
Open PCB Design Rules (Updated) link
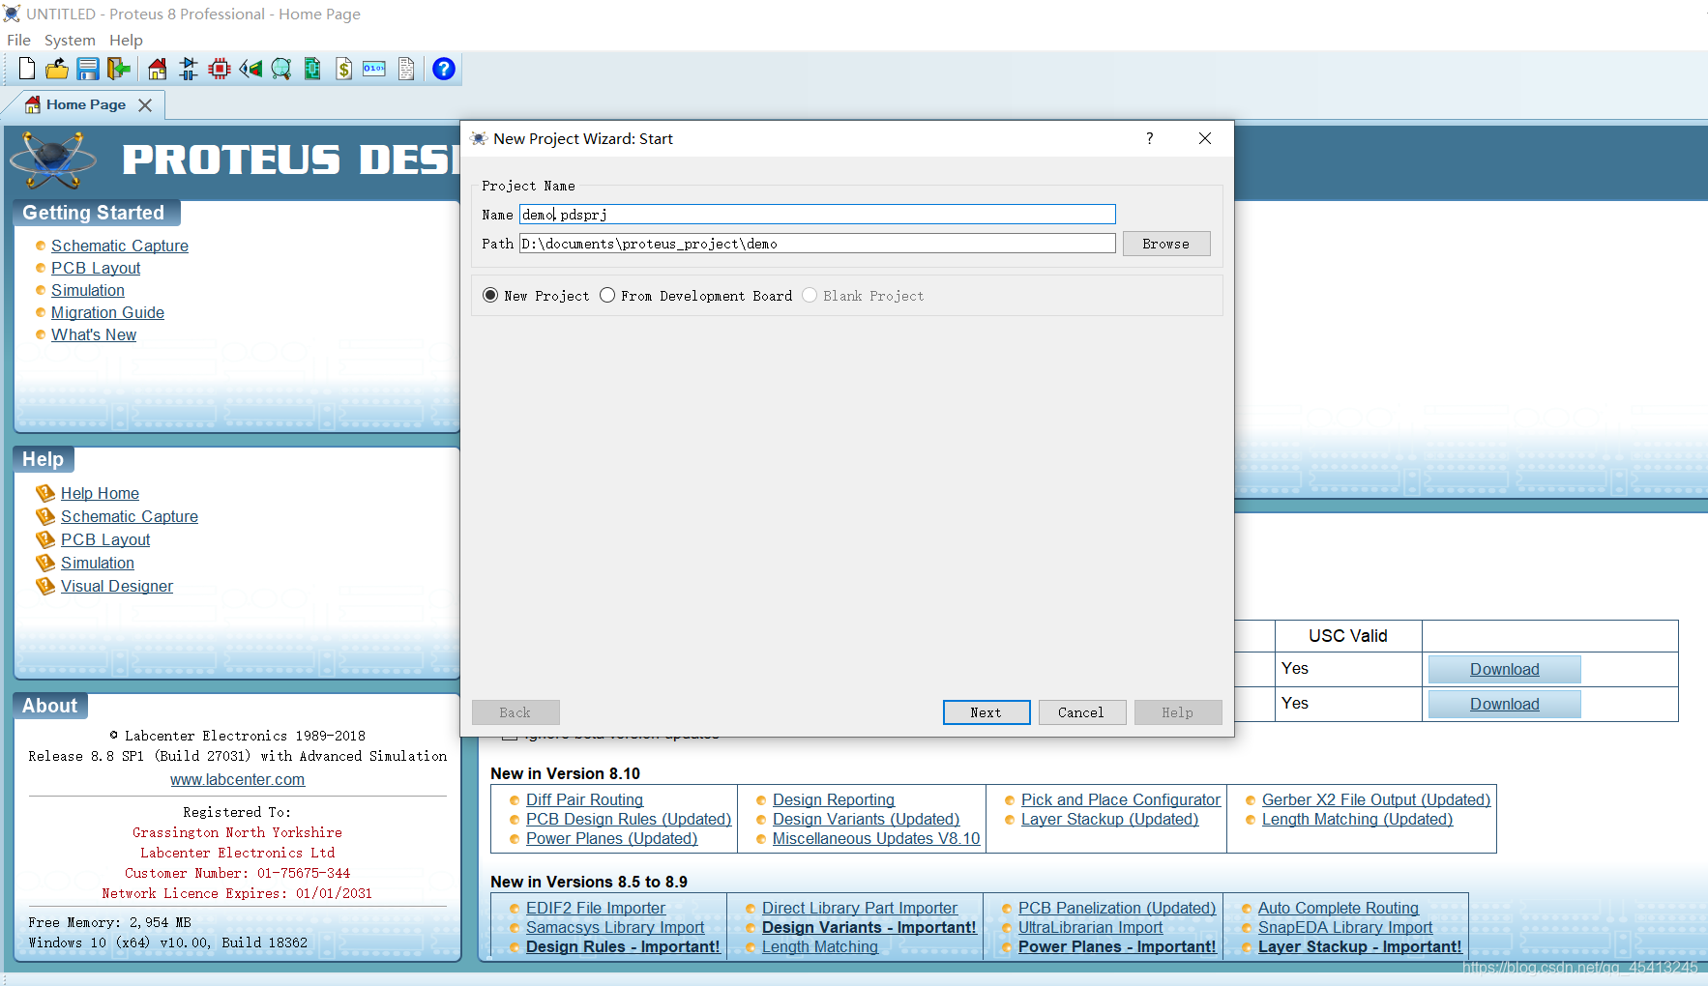click(x=629, y=819)
